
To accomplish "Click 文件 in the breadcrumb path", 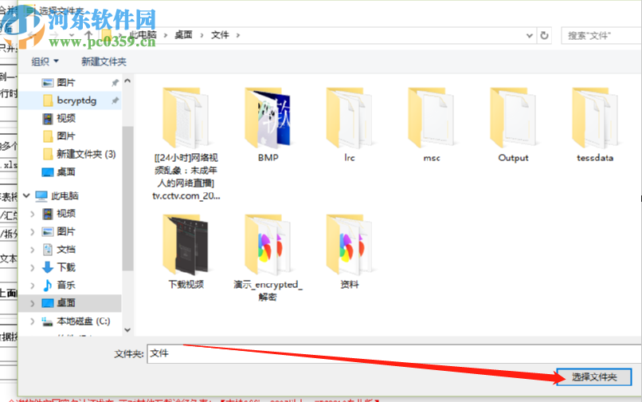I will pos(220,35).
